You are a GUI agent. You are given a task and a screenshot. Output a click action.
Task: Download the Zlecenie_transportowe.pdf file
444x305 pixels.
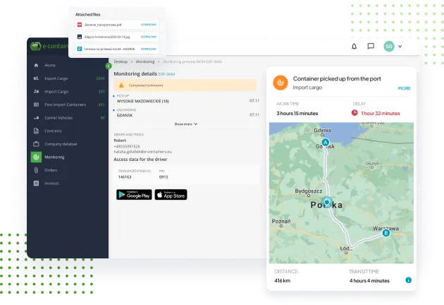point(149,25)
